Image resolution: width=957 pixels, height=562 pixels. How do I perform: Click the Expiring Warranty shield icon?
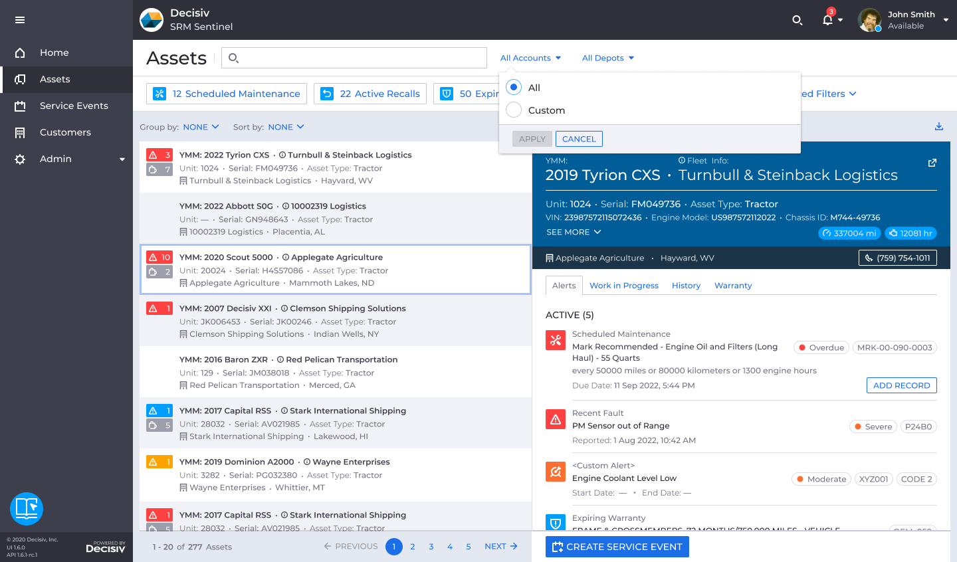point(556,522)
